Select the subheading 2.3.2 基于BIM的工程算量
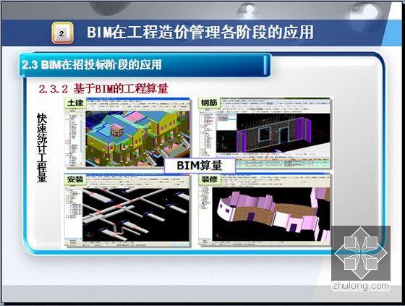The image size is (405, 306). pos(103,89)
